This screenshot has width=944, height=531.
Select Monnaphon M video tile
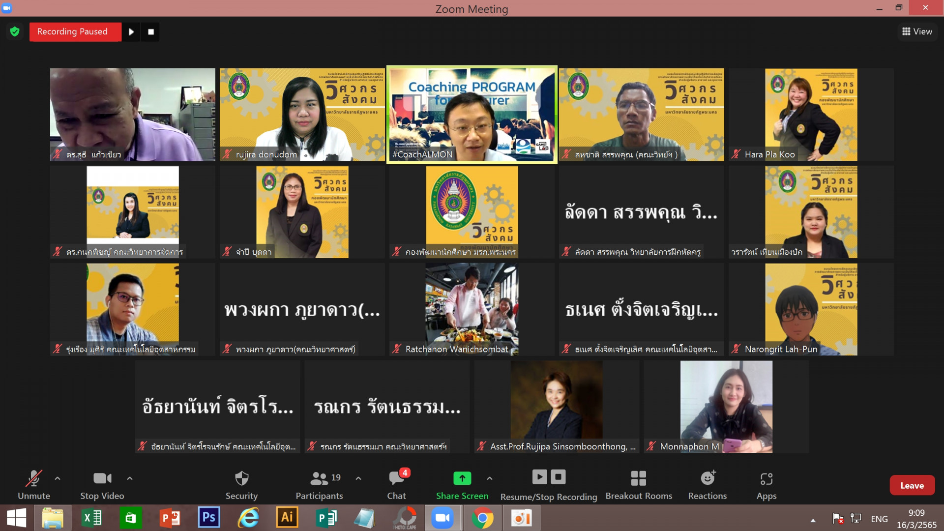click(x=726, y=407)
